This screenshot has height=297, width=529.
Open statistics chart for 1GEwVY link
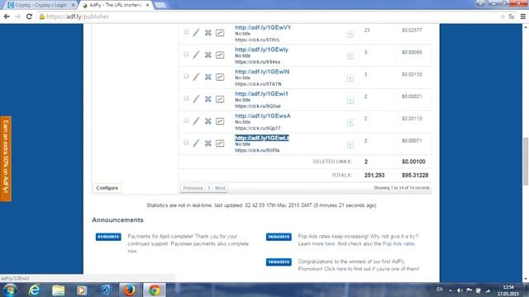click(220, 33)
